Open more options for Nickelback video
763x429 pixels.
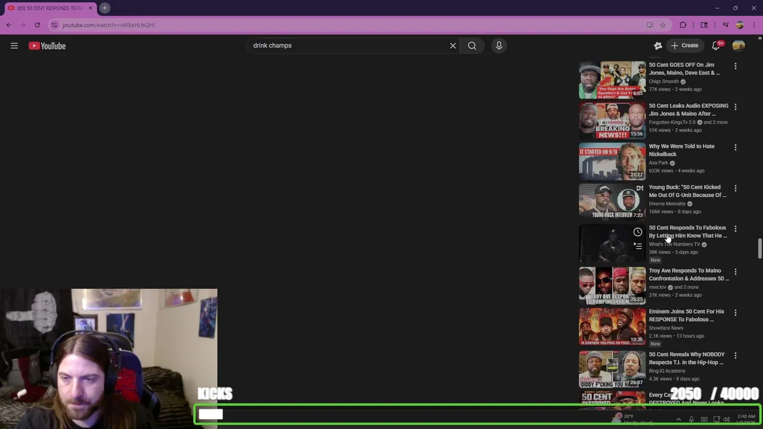[735, 147]
